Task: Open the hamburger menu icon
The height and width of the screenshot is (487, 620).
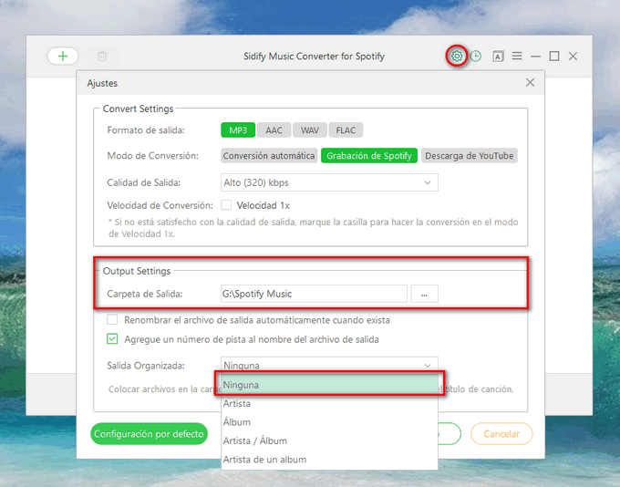Action: coord(517,56)
